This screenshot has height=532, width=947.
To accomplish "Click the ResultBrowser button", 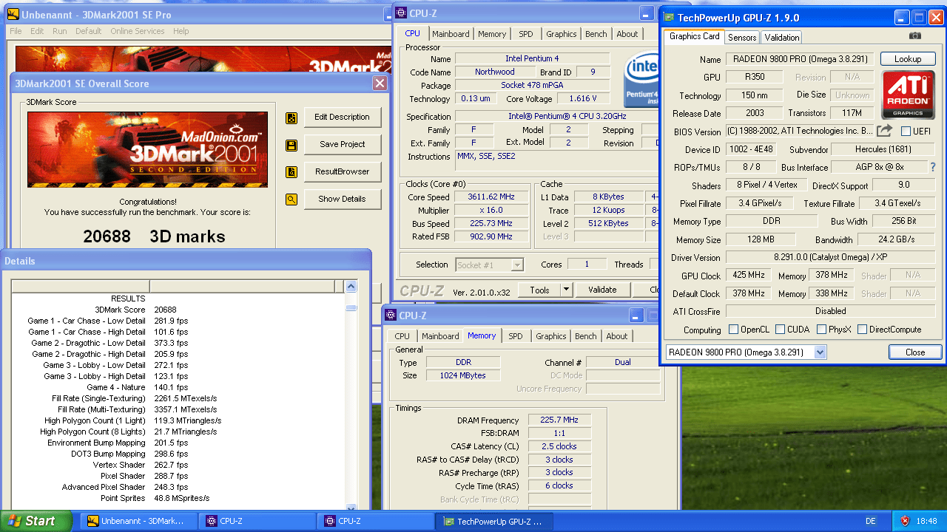I will (342, 171).
